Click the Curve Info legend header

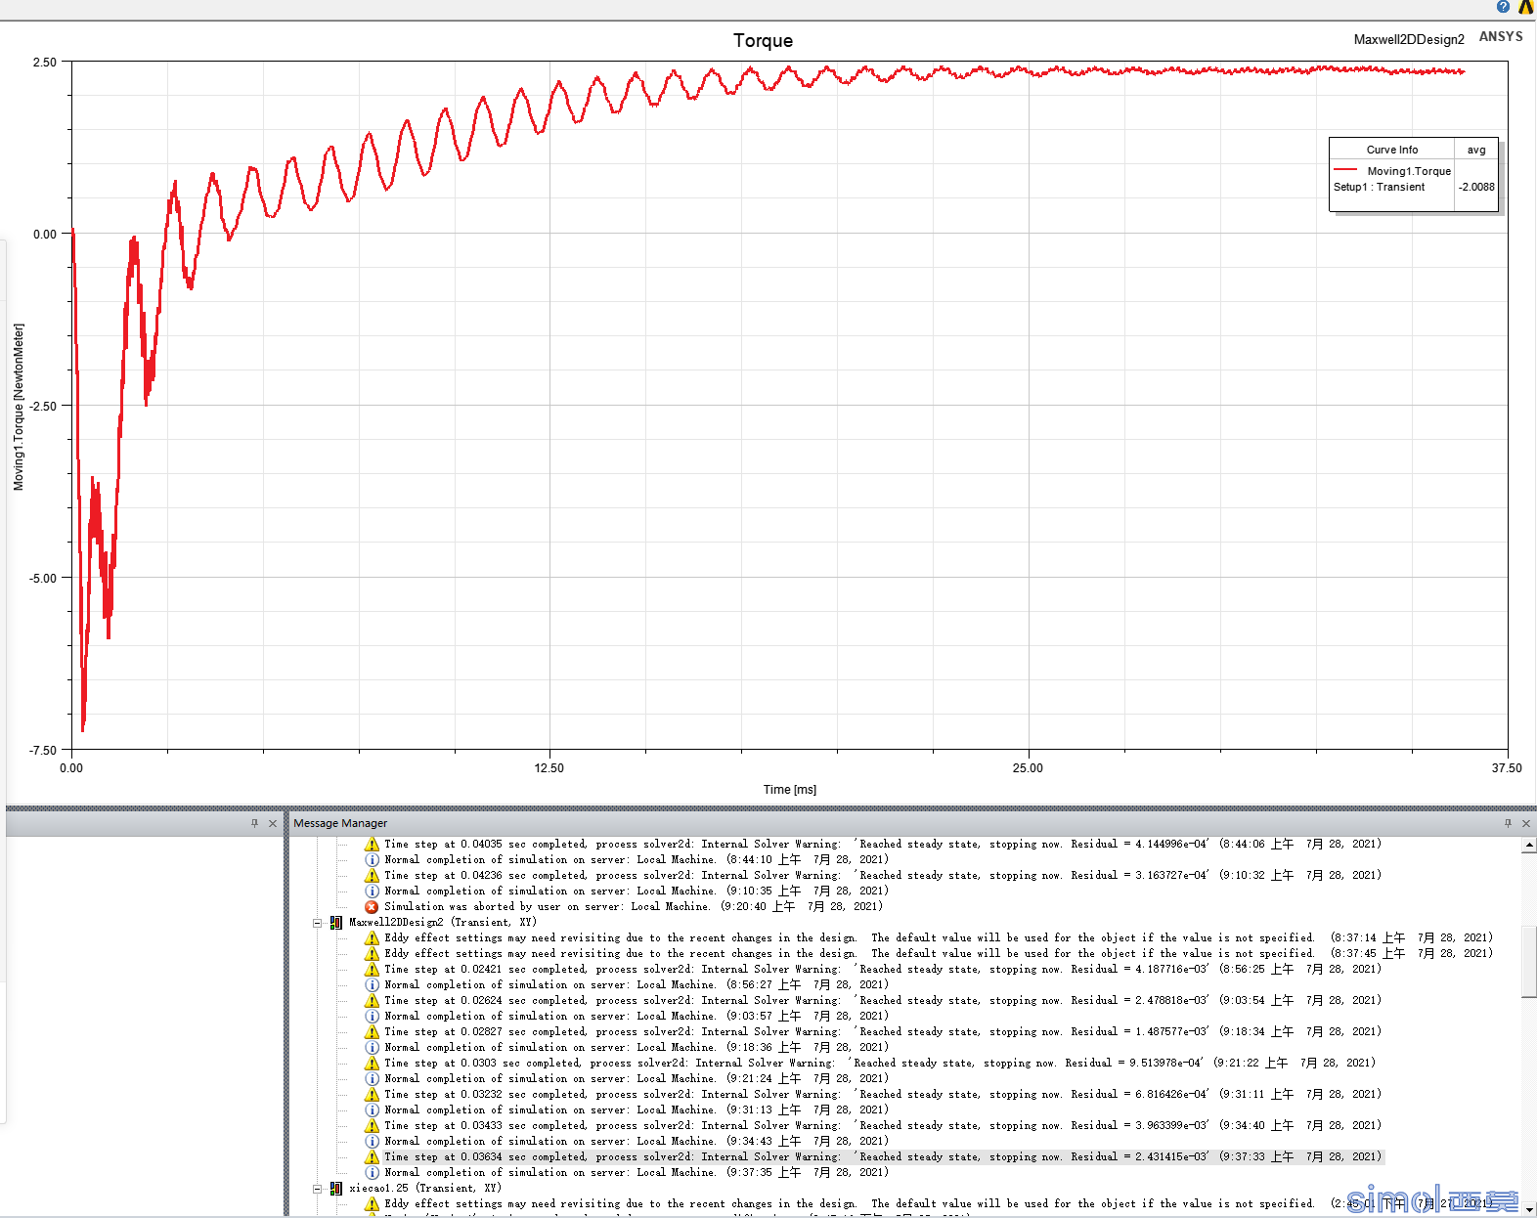(x=1392, y=150)
